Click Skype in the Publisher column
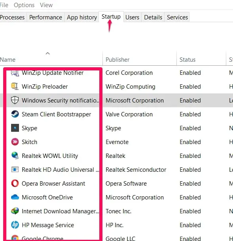Screen dimensions: 233x241 pos(113,128)
